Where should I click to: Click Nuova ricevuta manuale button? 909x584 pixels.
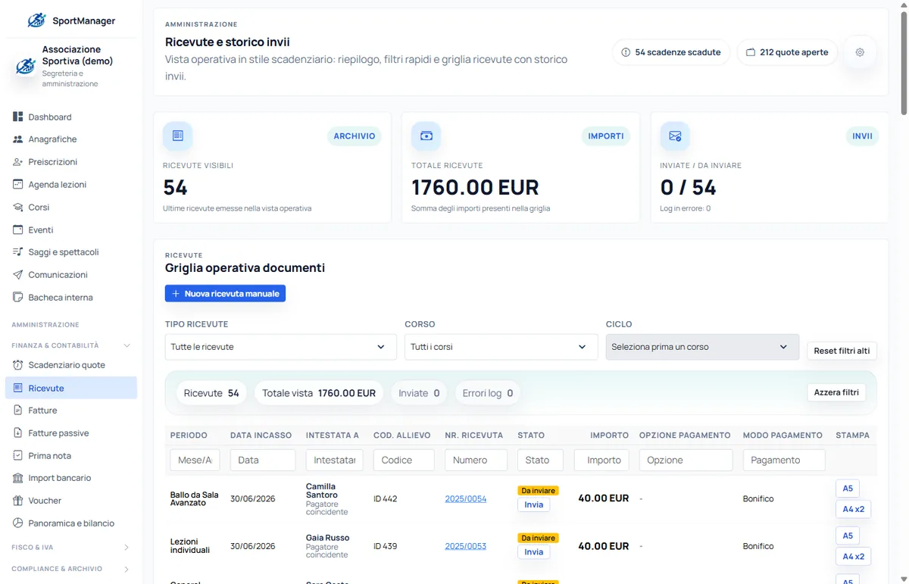(225, 293)
